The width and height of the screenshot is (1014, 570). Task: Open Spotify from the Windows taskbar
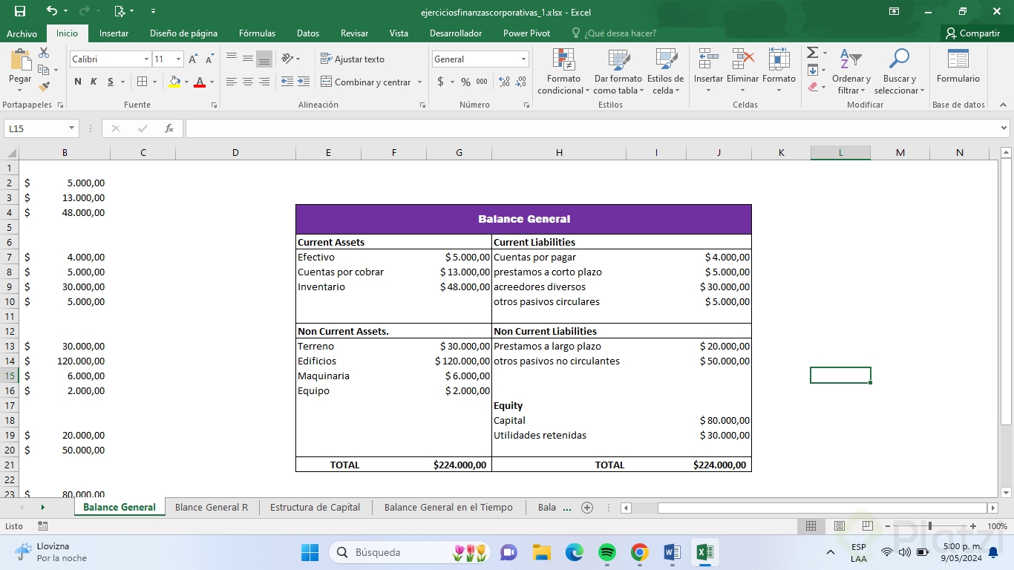pyautogui.click(x=607, y=552)
